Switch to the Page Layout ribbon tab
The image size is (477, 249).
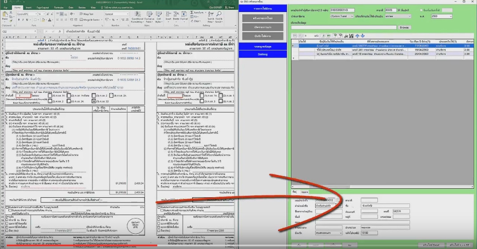(x=42, y=8)
